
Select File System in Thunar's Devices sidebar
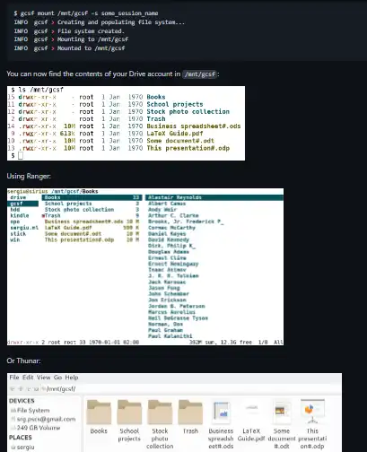pos(33,411)
